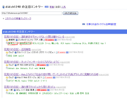Click page icon before 69 users count
Screen dimensions: 127x103
[x=36, y=65]
